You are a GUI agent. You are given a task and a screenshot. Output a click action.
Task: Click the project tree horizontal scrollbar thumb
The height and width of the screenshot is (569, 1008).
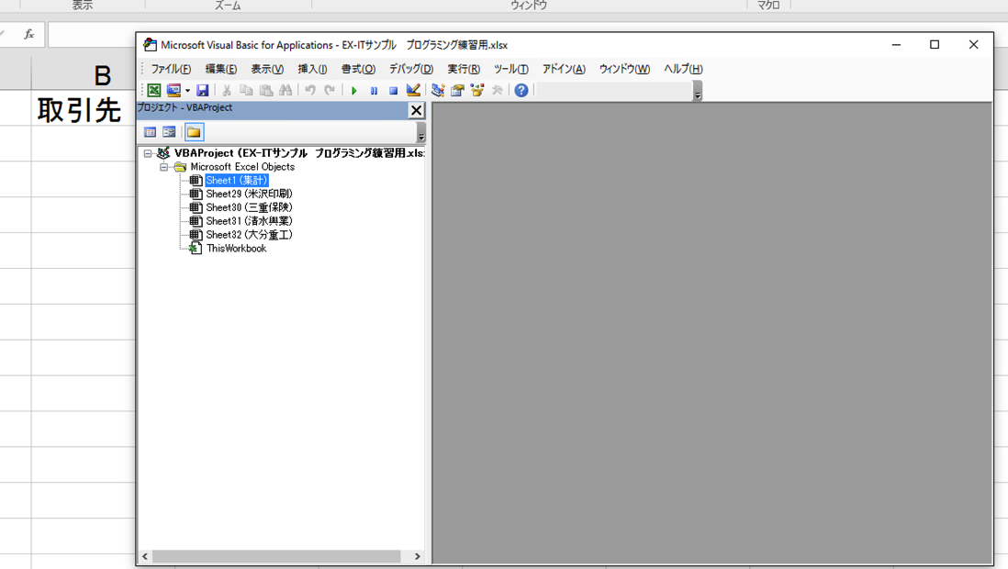coord(276,556)
